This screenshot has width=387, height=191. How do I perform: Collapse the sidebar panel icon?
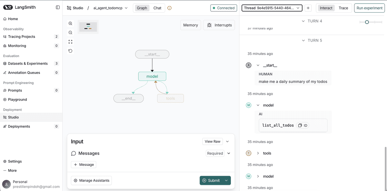[x=58, y=7]
